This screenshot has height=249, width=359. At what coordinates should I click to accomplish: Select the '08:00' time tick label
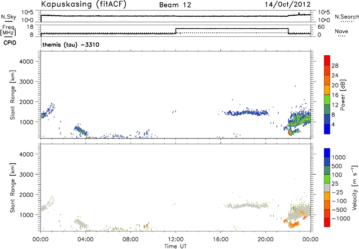click(130, 240)
